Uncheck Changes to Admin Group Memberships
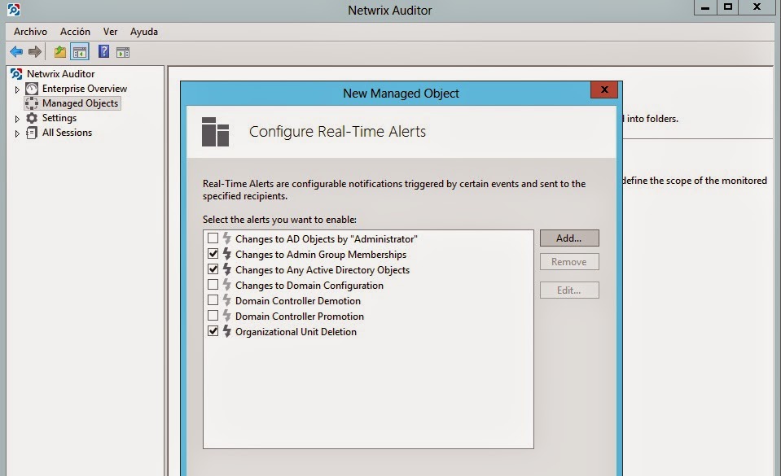The image size is (781, 476). point(213,254)
